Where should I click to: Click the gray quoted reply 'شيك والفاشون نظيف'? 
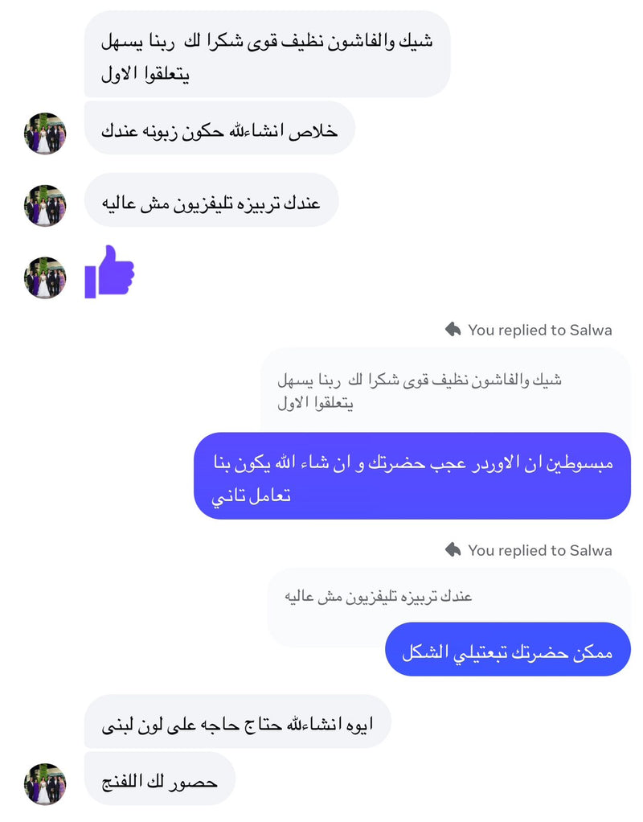click(445, 391)
